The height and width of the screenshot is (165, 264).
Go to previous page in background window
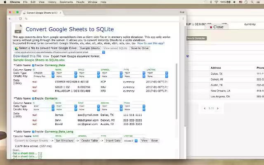click(205, 108)
